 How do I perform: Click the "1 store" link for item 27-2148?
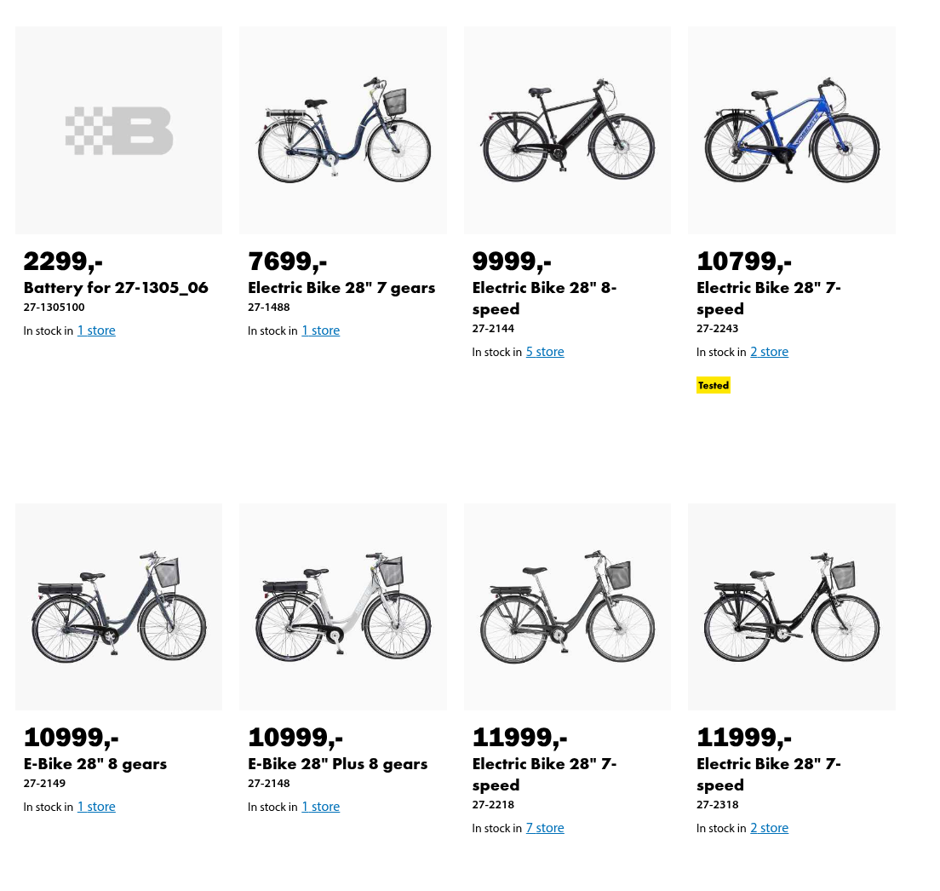coord(321,807)
